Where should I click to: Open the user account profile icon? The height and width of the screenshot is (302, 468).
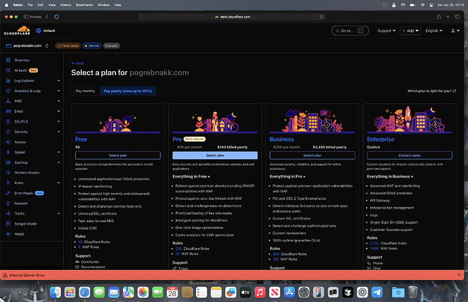455,30
